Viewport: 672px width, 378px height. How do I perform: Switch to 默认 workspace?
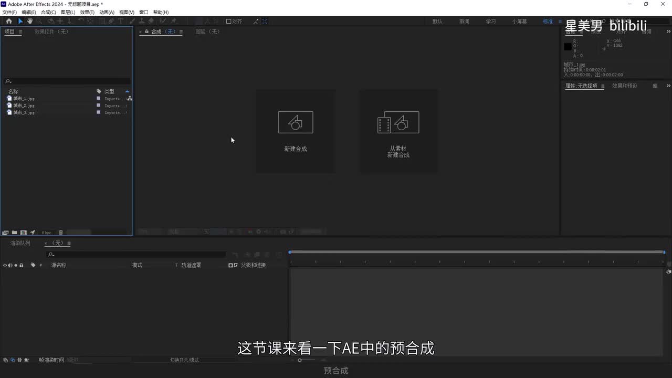click(x=437, y=22)
